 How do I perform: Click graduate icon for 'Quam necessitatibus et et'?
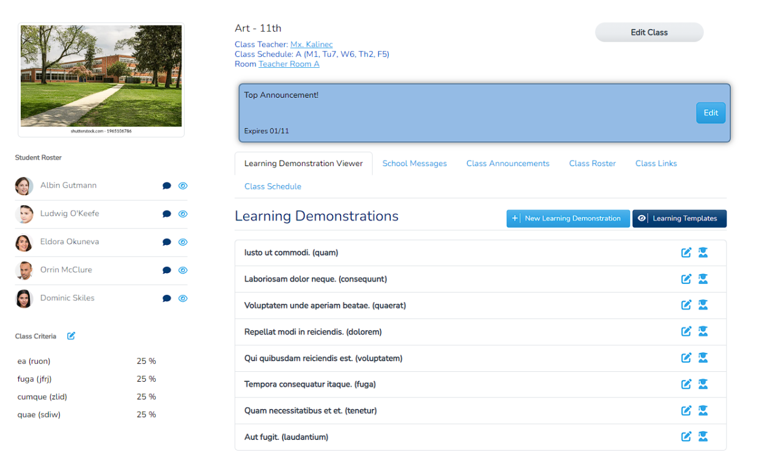703,410
